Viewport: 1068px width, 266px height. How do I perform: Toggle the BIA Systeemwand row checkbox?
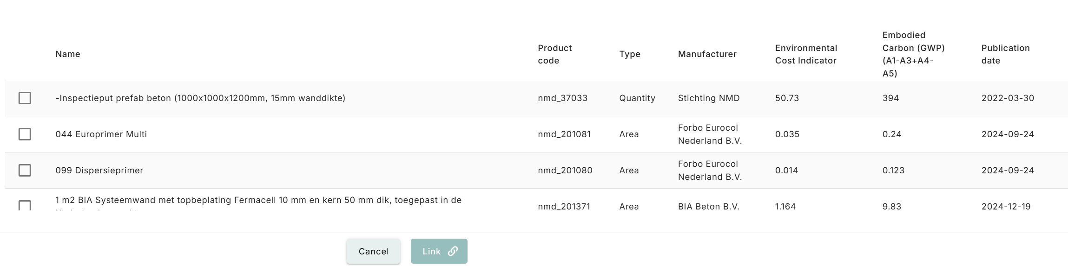click(25, 205)
